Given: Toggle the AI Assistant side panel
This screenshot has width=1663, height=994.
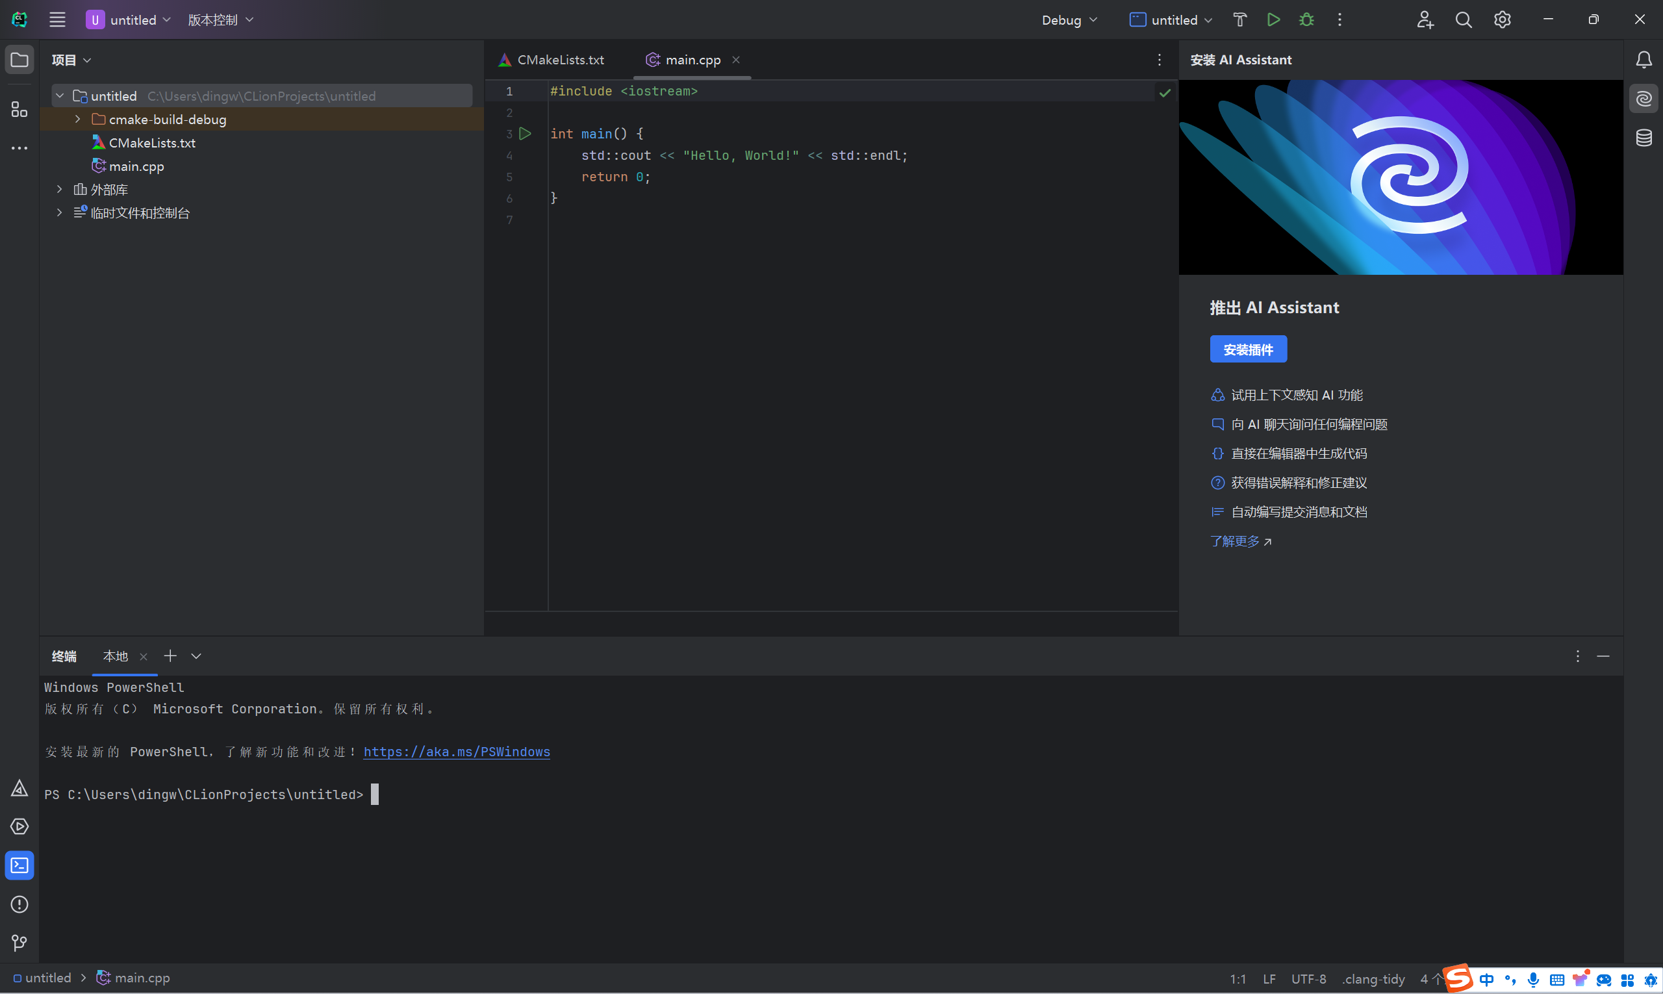Looking at the screenshot, I should (x=1644, y=99).
